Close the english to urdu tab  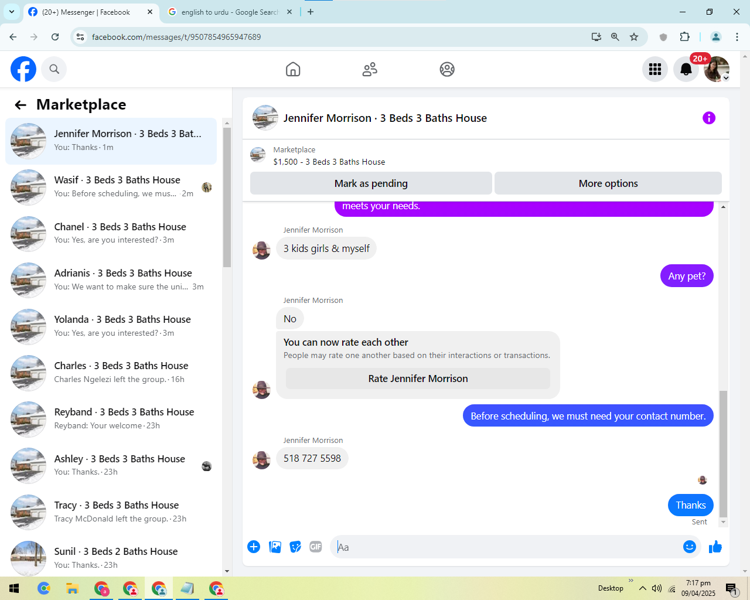coord(289,12)
